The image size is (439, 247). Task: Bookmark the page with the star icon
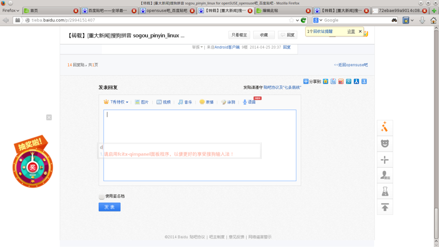click(291, 20)
